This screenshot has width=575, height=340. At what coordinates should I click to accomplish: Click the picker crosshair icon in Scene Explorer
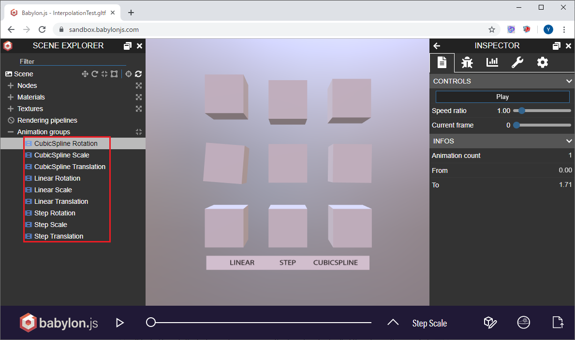pyautogui.click(x=128, y=73)
